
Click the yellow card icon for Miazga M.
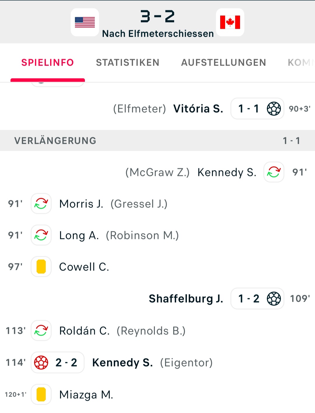pos(41,394)
